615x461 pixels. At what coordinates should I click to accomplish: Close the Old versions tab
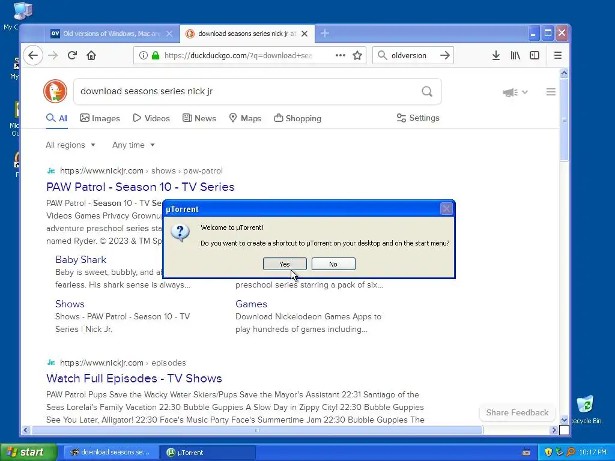click(169, 34)
